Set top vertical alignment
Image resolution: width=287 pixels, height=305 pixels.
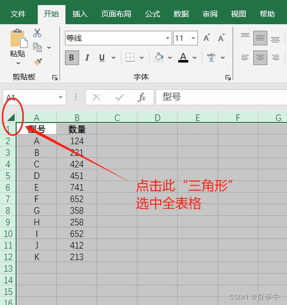(x=245, y=36)
